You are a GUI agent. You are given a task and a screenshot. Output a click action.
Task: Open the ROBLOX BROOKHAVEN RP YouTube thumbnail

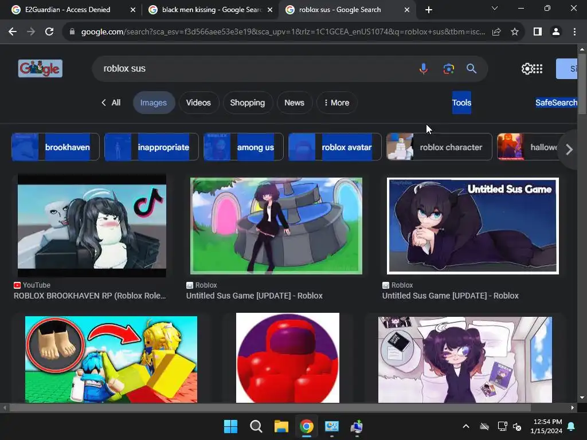(92, 226)
